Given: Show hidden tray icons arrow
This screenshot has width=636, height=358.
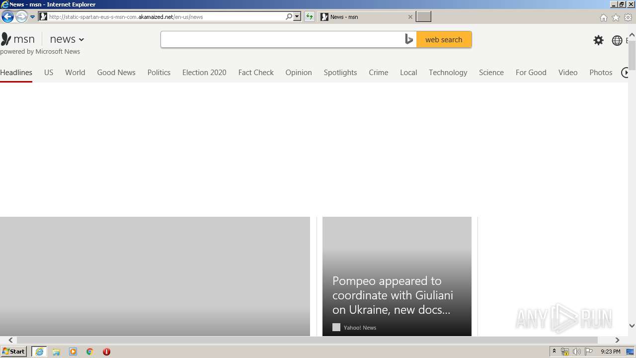Looking at the screenshot, I should 554,352.
